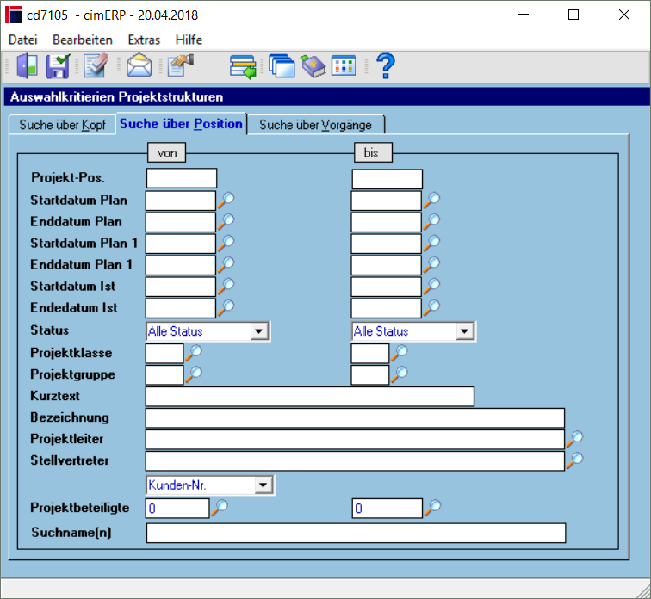Open the Bearbeiten menu
The height and width of the screenshot is (599, 651).
pyautogui.click(x=83, y=40)
